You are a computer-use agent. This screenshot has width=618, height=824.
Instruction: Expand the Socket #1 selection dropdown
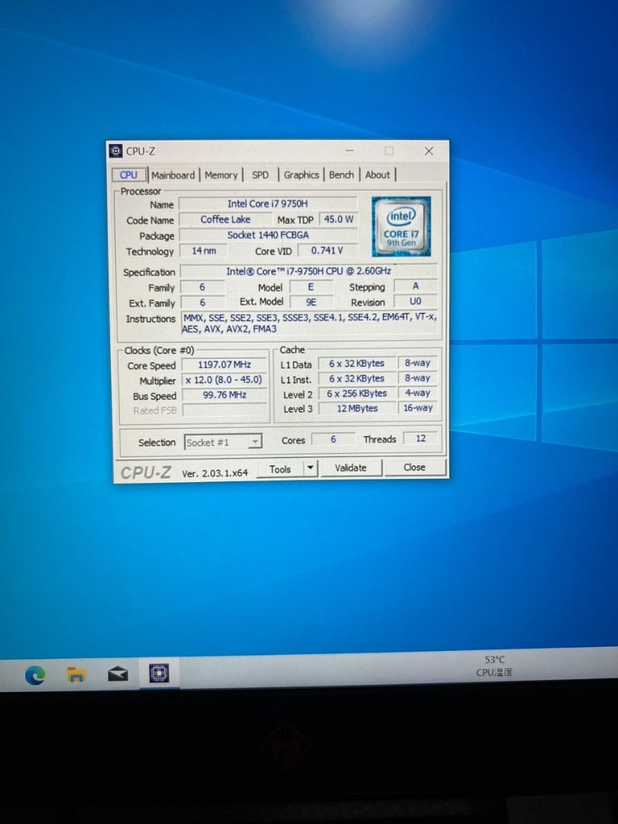click(255, 442)
